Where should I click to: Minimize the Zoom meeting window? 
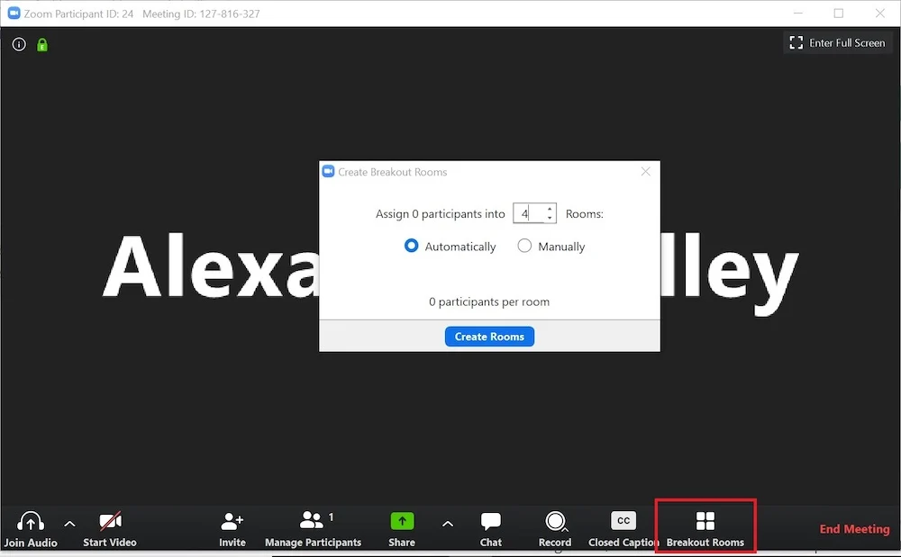(798, 13)
